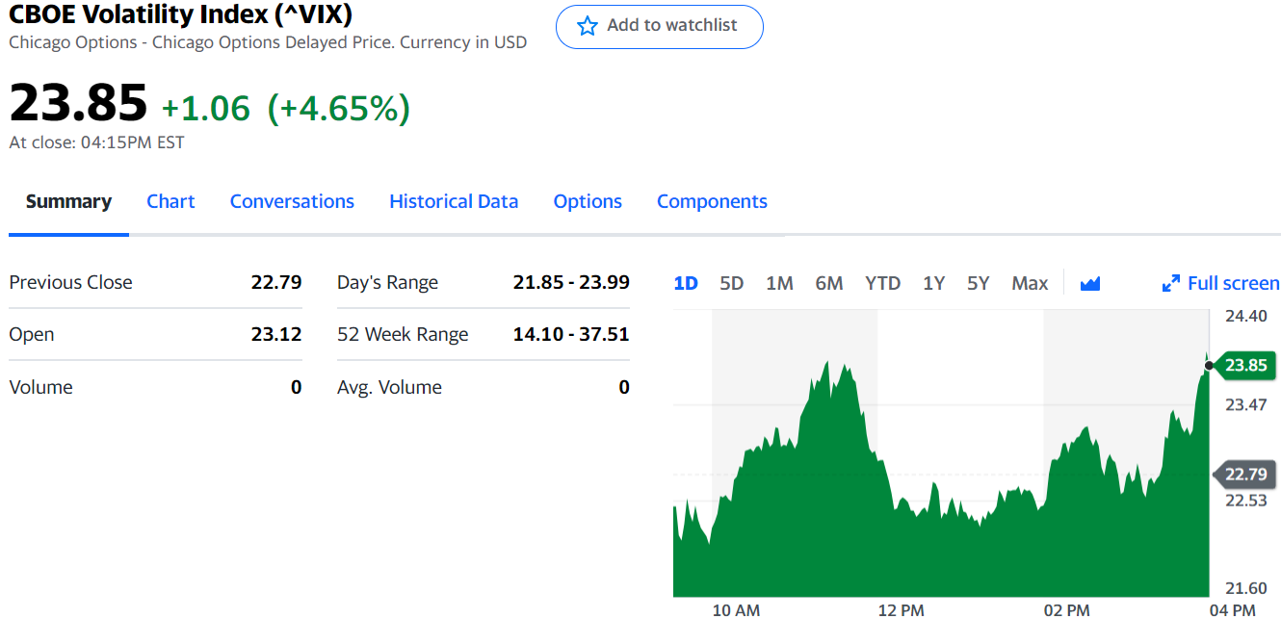Click the CBOE Volatility Index (^VIX) title
Screen dimensions: 1281x619
(x=181, y=14)
